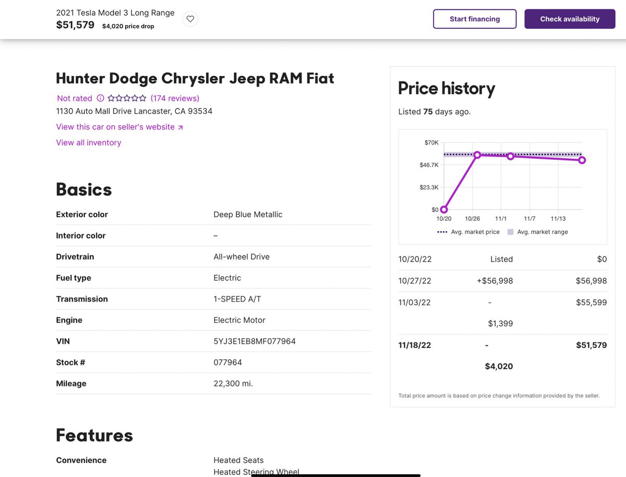The image size is (626, 477).
Task: Open View this car on seller's website
Action: pyautogui.click(x=119, y=127)
